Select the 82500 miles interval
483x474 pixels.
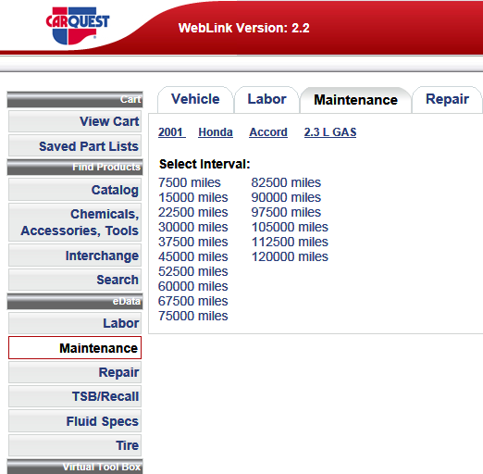[x=286, y=182]
